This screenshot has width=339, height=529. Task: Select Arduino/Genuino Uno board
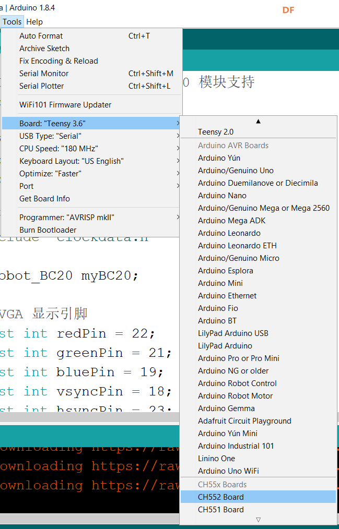[x=259, y=171]
